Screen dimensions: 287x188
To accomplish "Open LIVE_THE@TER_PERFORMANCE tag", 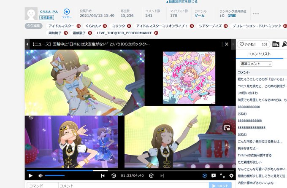I will click(x=125, y=33).
